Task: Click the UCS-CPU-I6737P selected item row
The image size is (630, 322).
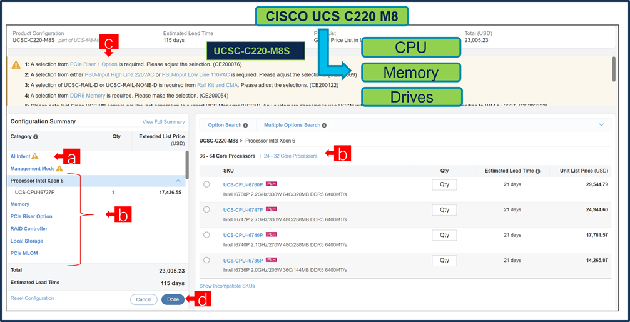Action: [96, 193]
